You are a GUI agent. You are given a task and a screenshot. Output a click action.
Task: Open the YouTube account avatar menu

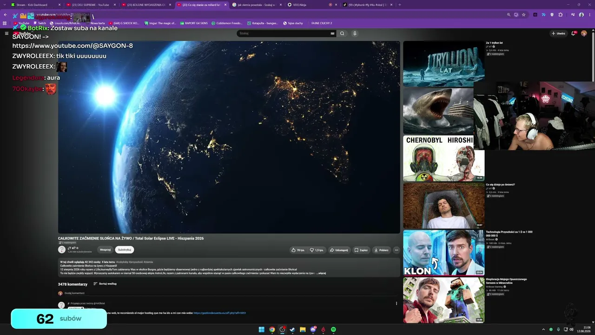(x=584, y=33)
